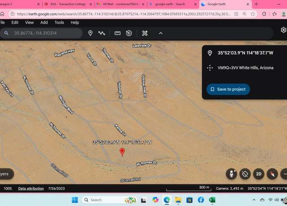Click Save to project button
Viewport: 287px width, 206px height.
coord(228,89)
